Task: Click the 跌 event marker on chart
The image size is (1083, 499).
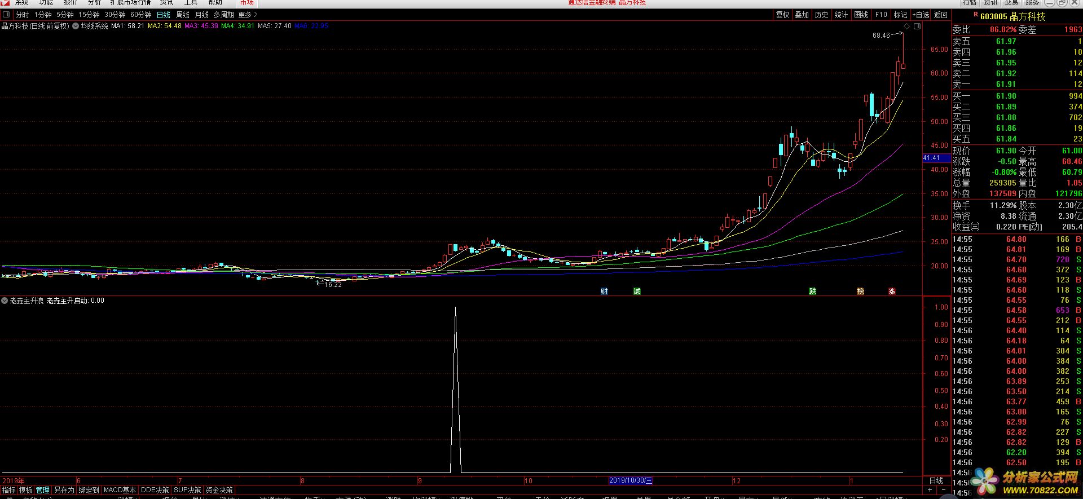Action: pyautogui.click(x=812, y=291)
